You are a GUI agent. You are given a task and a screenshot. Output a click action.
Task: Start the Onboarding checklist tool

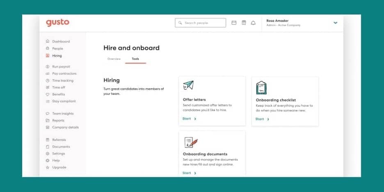262,119
